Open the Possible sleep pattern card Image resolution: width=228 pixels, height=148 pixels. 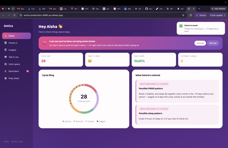[177, 115]
